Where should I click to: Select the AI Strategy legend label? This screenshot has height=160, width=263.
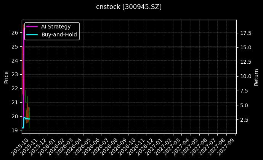pyautogui.click(x=56, y=27)
